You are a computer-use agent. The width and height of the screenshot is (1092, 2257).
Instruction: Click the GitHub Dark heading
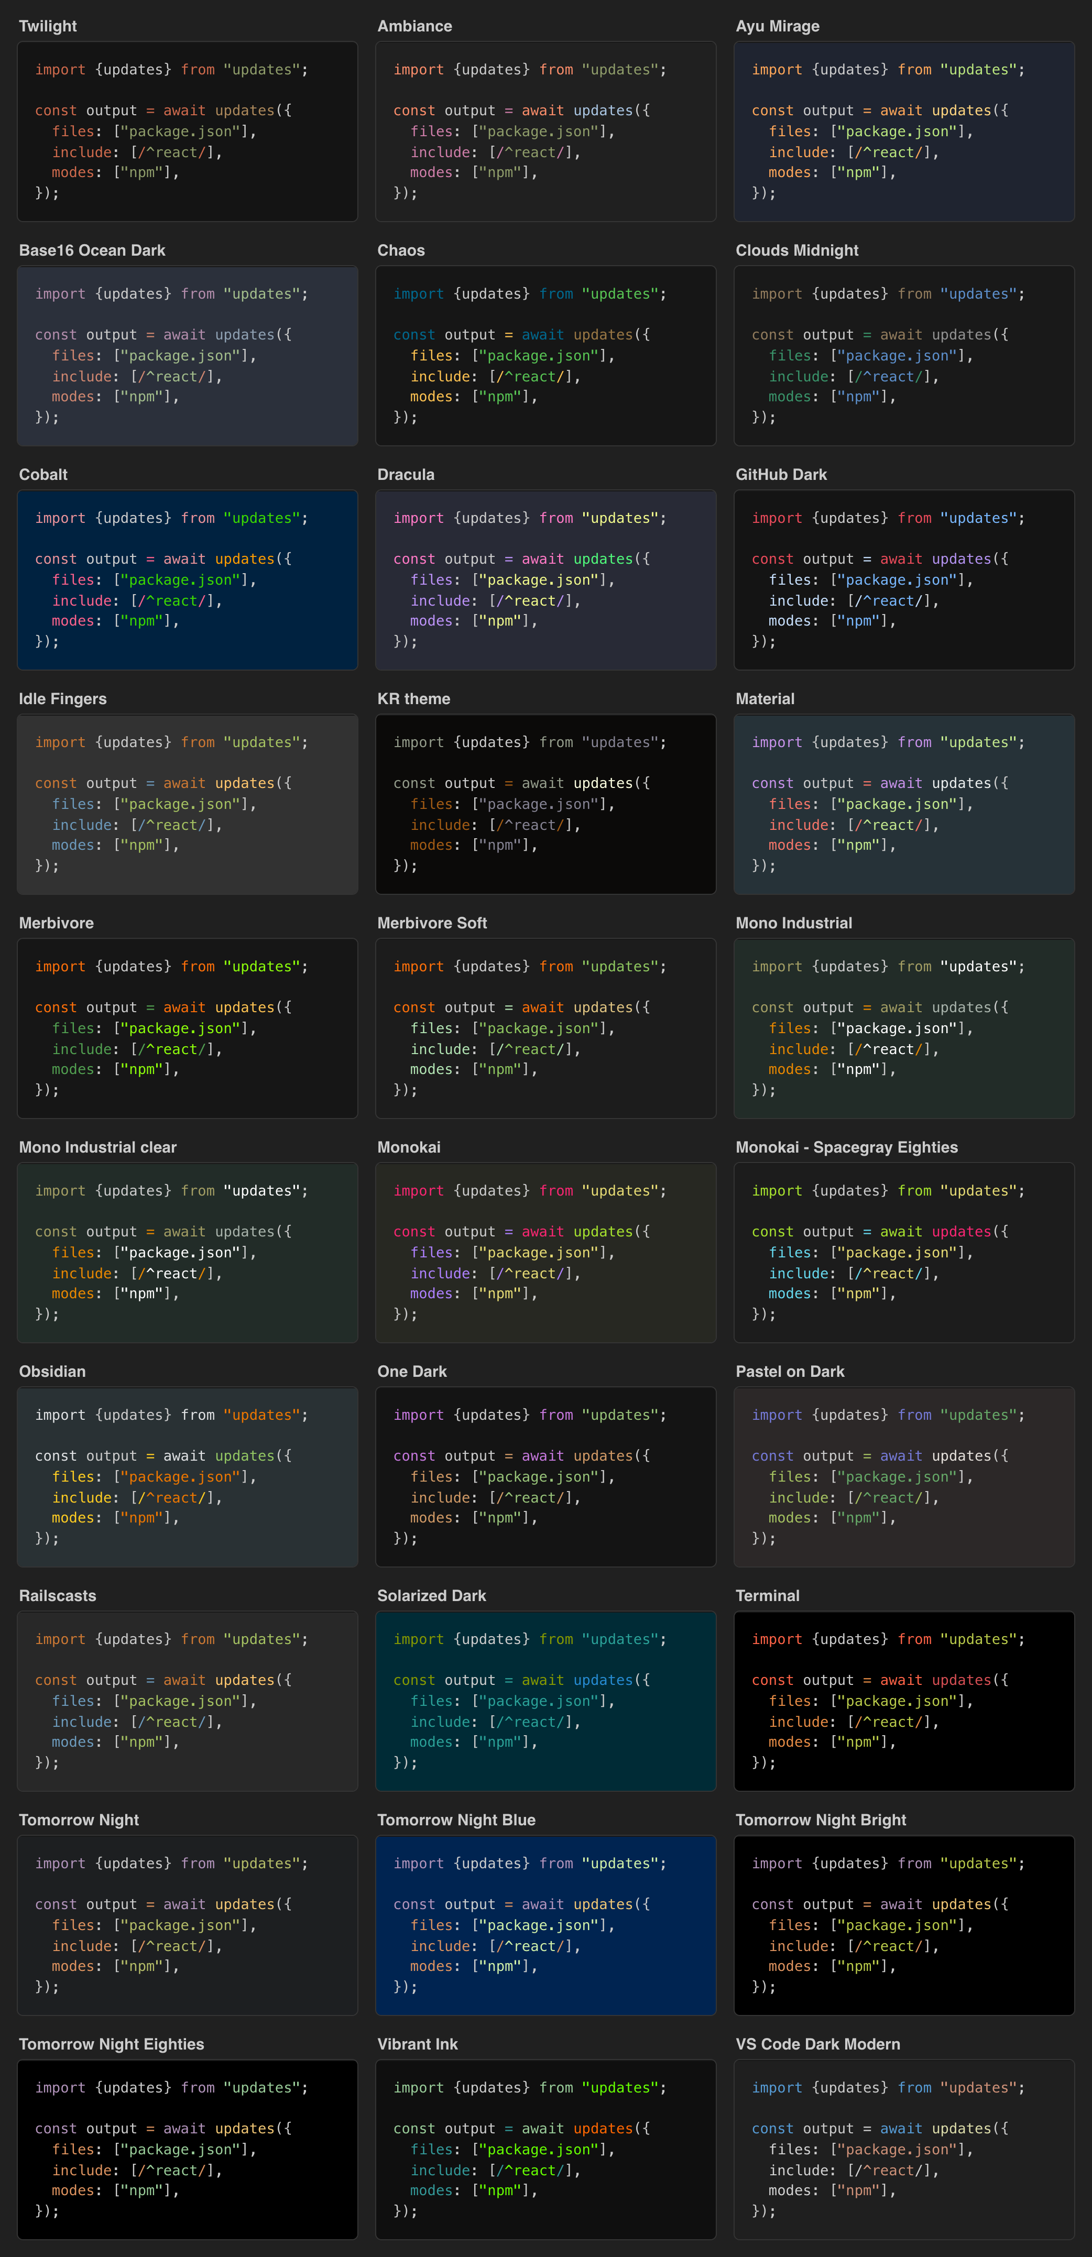coord(781,475)
